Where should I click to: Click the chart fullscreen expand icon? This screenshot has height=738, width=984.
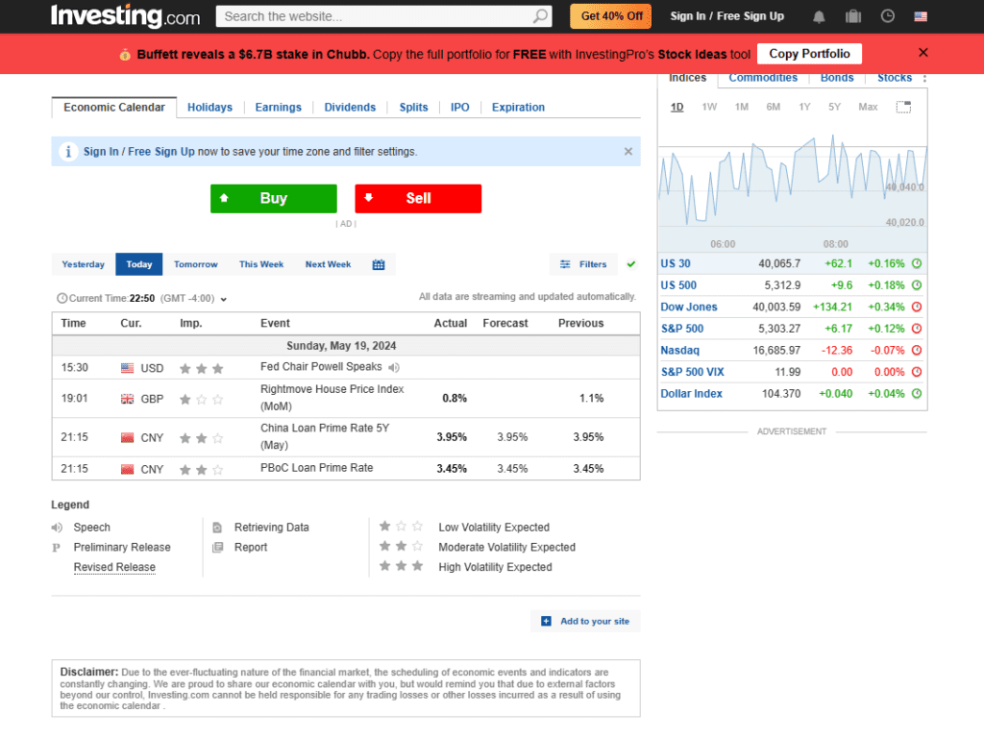click(903, 108)
